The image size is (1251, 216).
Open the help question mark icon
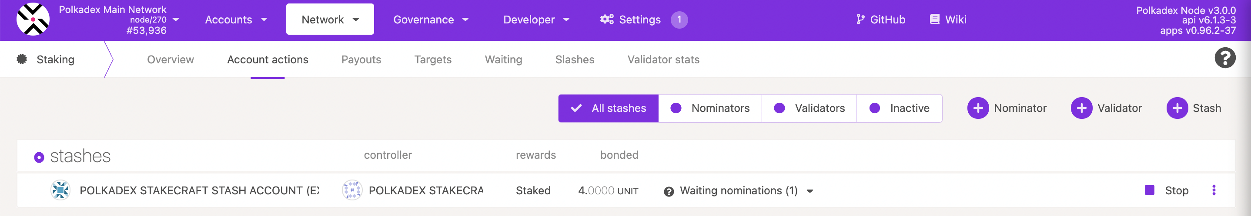click(1224, 59)
